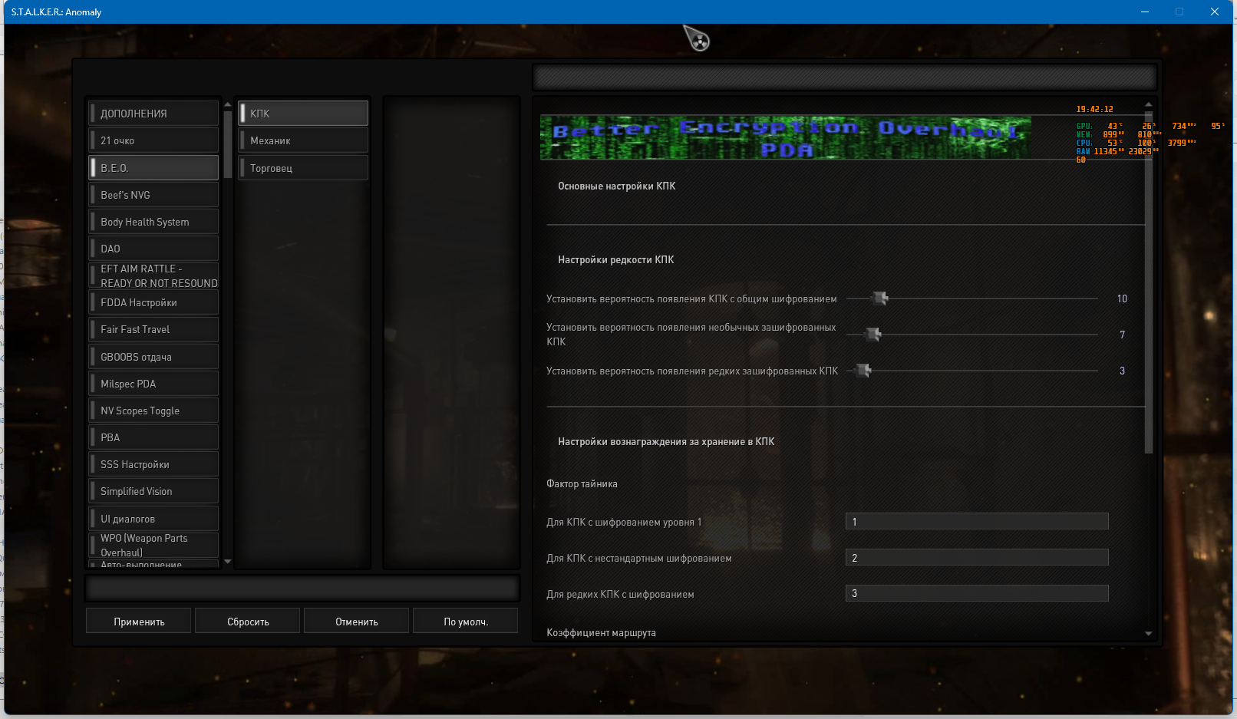Open NV Scopes Toggle settings
1237x719 pixels.
pos(153,411)
